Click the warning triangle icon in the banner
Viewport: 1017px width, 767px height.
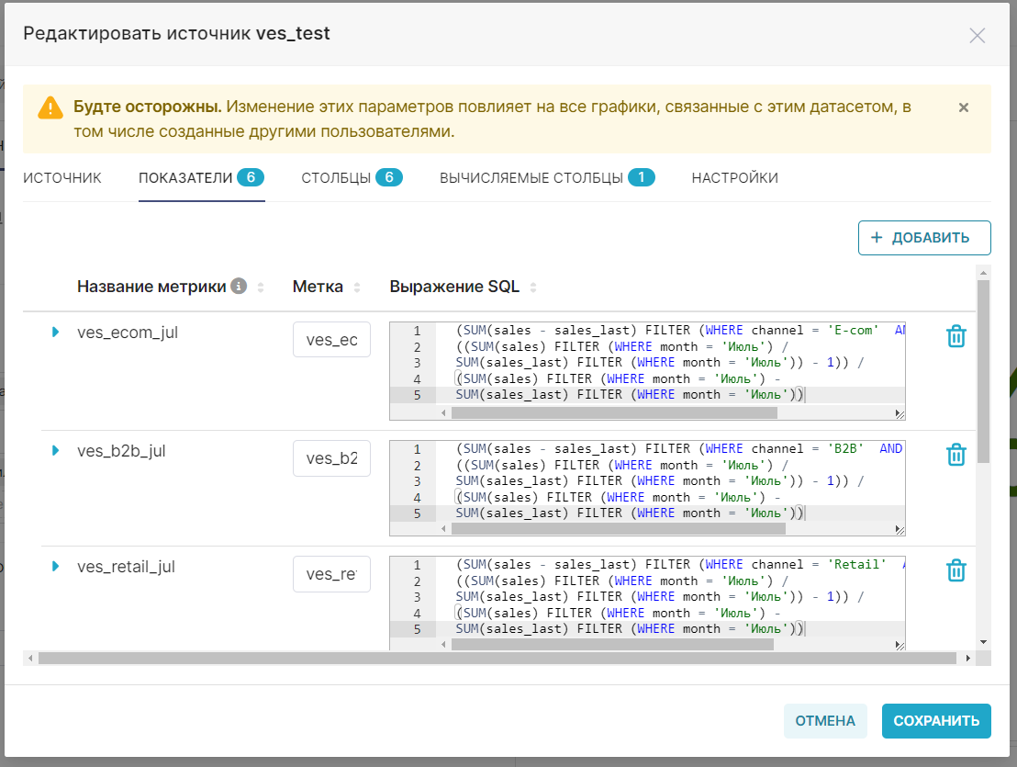[x=52, y=107]
